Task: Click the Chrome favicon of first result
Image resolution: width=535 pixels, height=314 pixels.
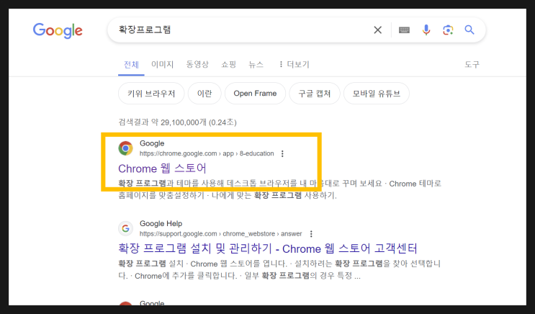Action: click(125, 148)
